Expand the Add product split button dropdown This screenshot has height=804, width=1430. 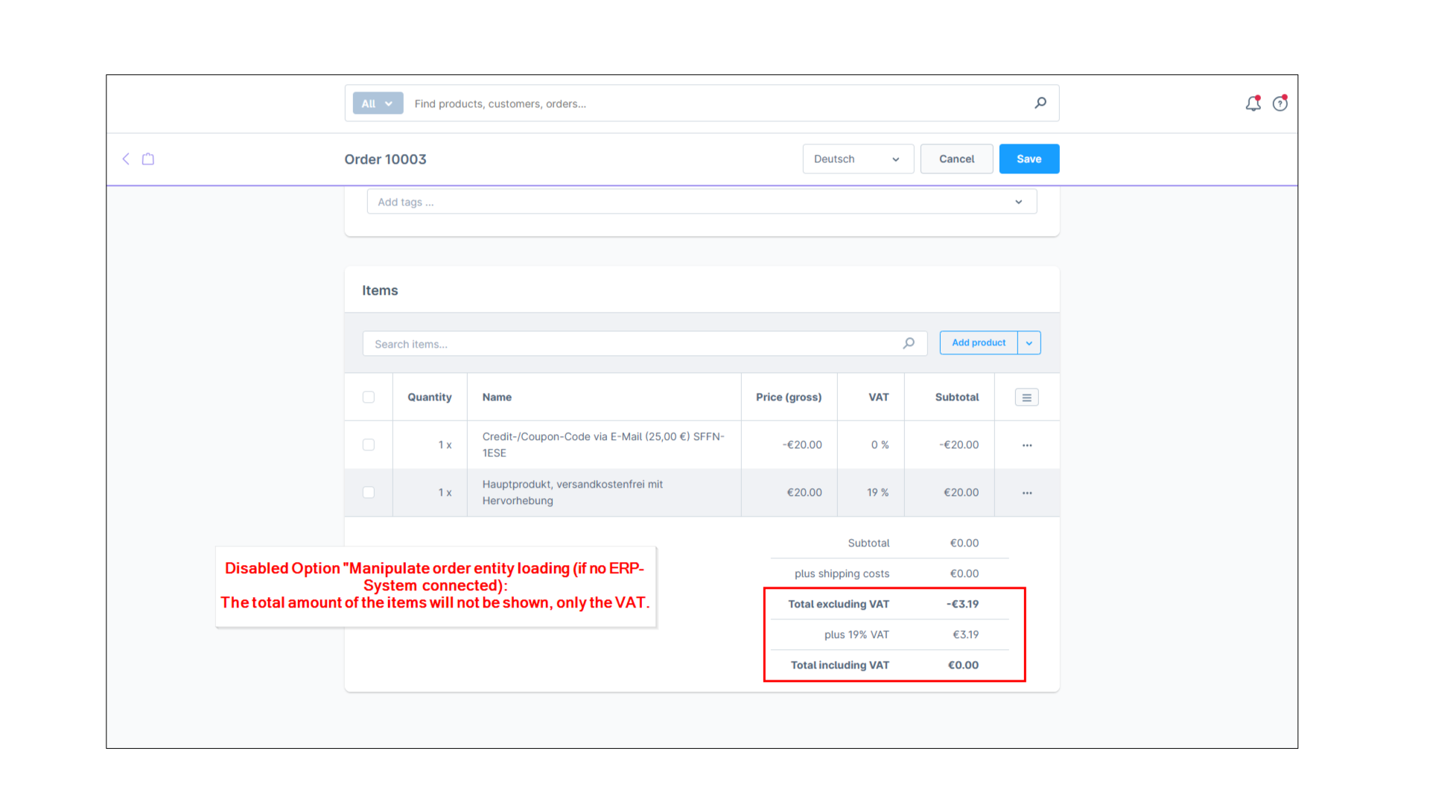[1029, 342]
